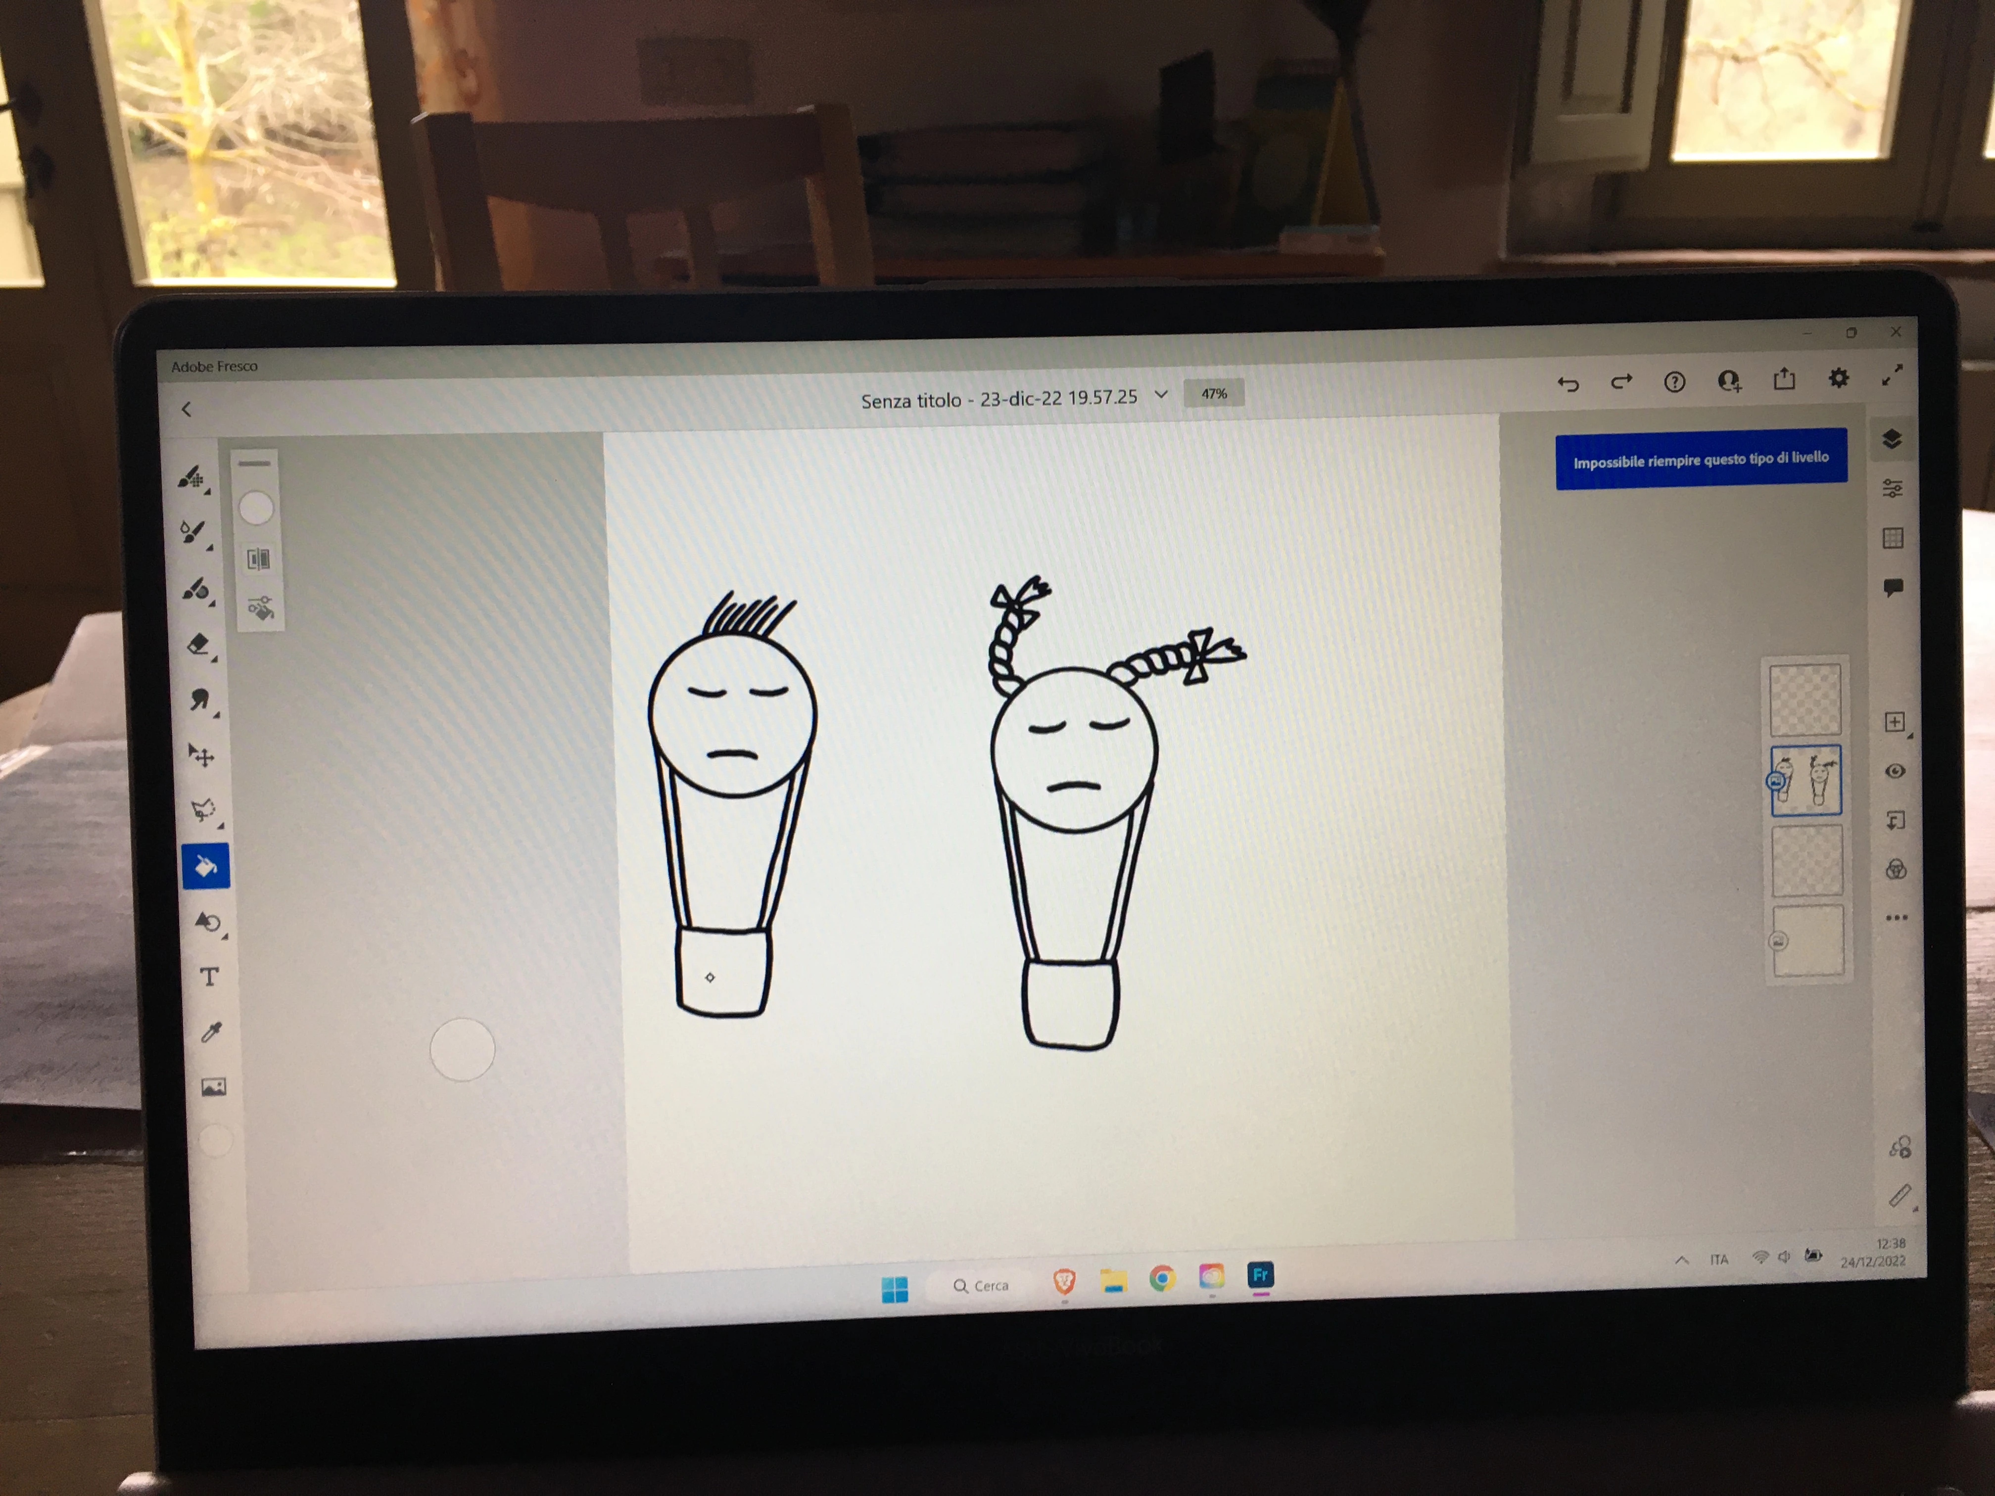
Task: Select the live brush tool
Action: click(x=192, y=531)
